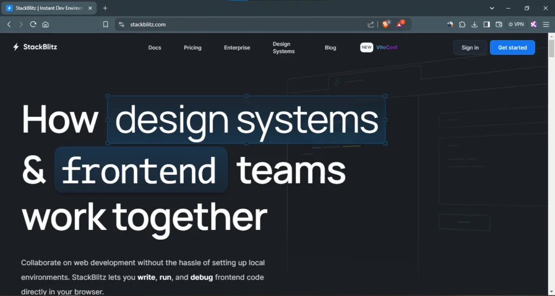Open the purple profile avatar icon

point(534,24)
